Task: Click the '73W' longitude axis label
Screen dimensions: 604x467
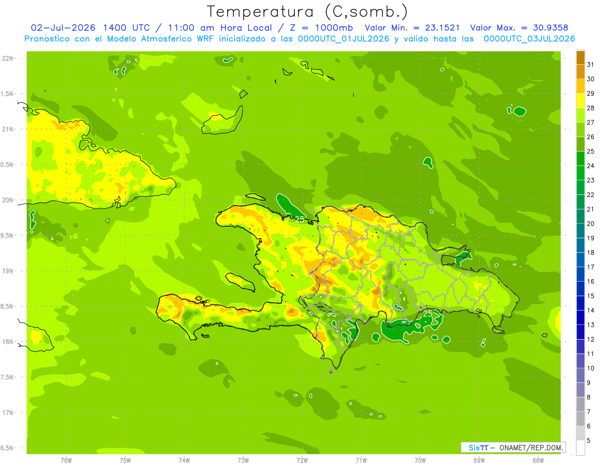Action: click(243, 460)
